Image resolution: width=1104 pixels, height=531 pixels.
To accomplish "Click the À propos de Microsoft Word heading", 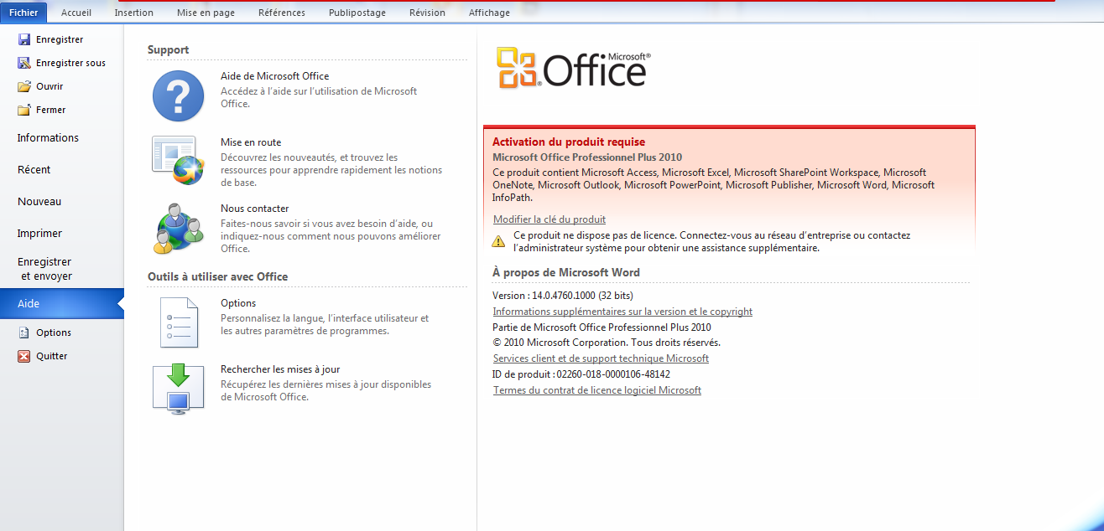I will 566,272.
